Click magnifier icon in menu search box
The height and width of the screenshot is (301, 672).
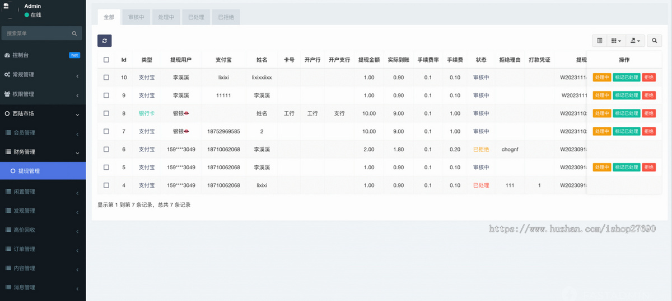click(x=74, y=34)
